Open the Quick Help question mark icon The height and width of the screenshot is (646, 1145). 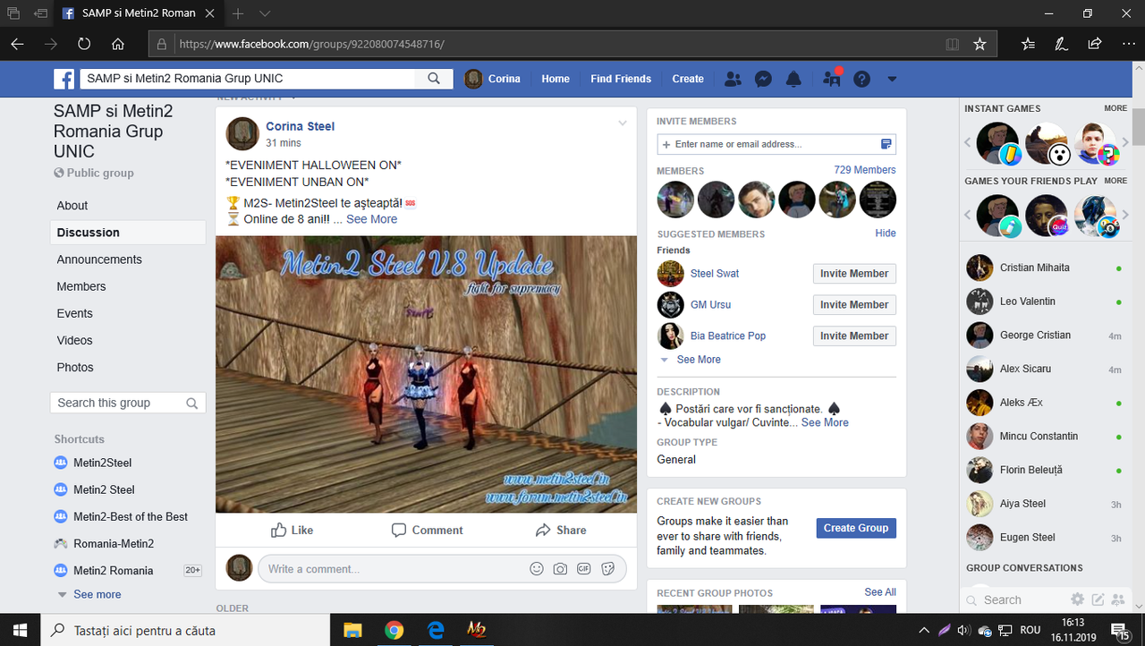pyautogui.click(x=861, y=79)
